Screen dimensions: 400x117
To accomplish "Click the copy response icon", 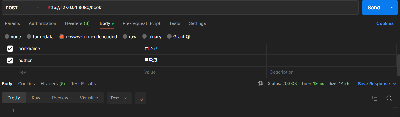I will click(374, 98).
